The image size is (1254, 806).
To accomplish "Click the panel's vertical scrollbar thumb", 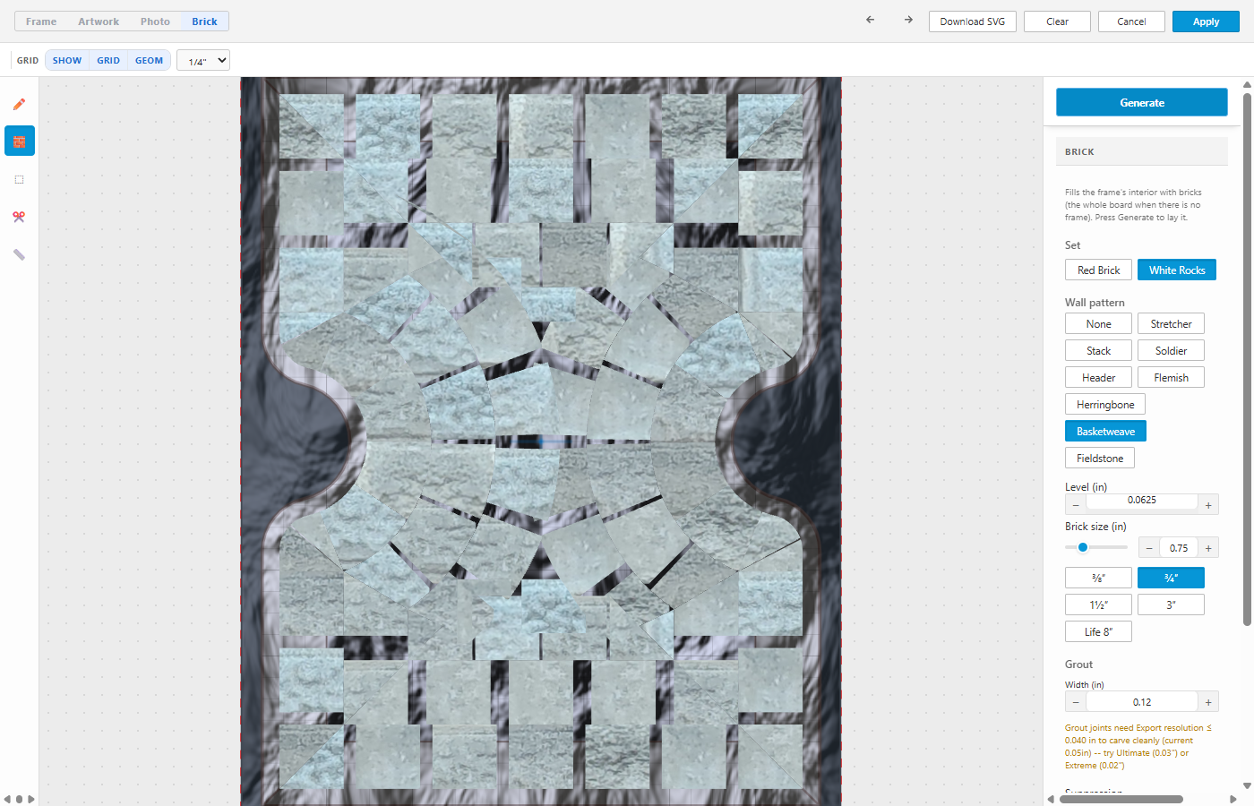I will click(x=1247, y=358).
